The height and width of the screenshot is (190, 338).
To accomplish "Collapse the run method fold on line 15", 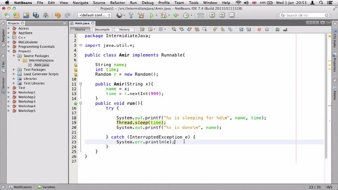I will tap(81, 103).
